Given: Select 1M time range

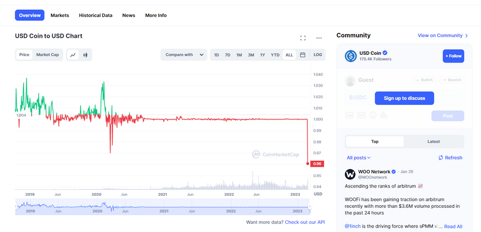Looking at the screenshot, I should coord(239,55).
